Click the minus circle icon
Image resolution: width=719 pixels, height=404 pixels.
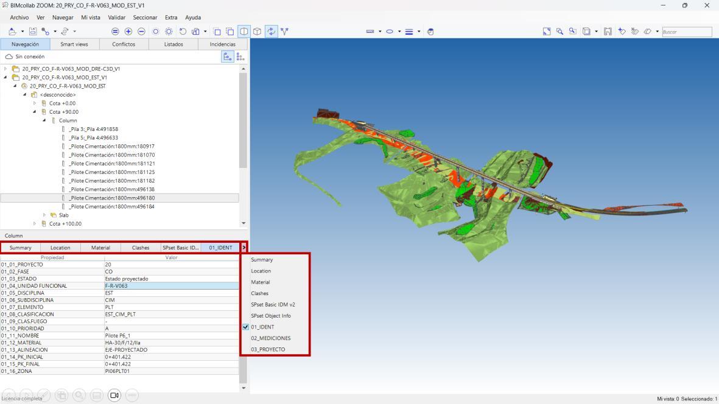[142, 32]
